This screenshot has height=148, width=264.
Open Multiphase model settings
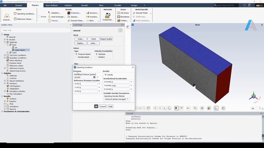pos(74,13)
